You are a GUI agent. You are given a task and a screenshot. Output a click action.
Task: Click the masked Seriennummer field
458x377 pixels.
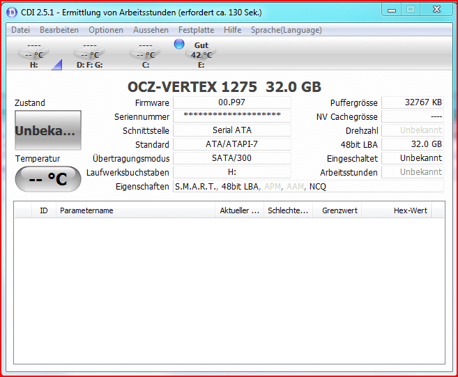click(x=232, y=116)
